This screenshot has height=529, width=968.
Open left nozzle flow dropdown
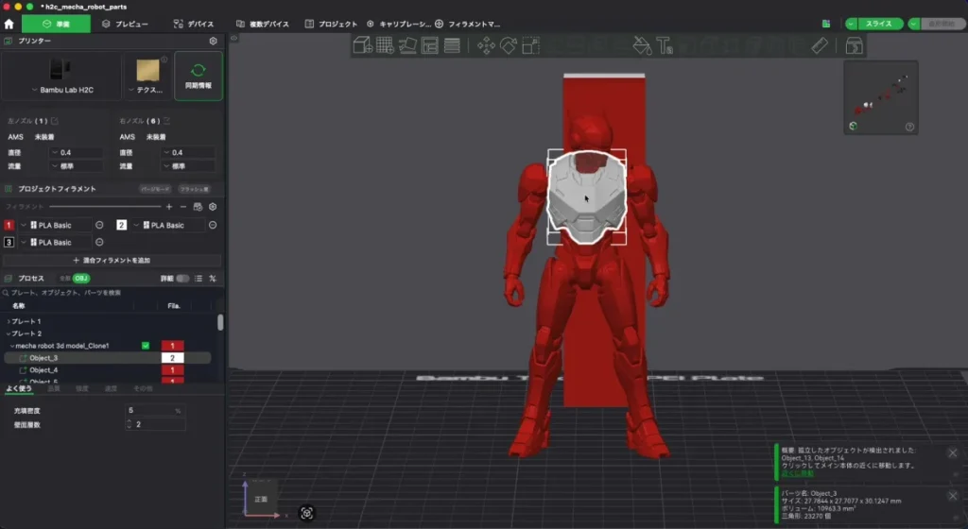tap(78, 166)
